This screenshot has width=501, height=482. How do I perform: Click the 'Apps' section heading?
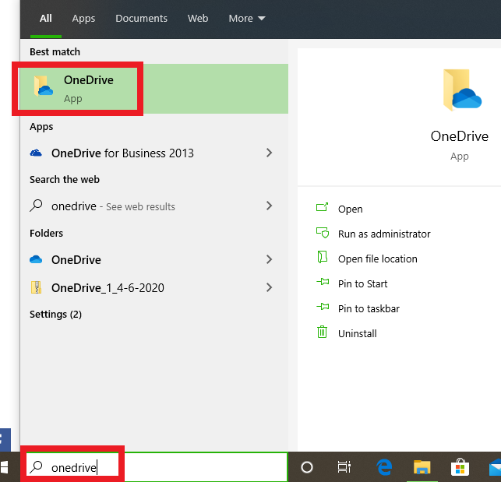point(41,127)
